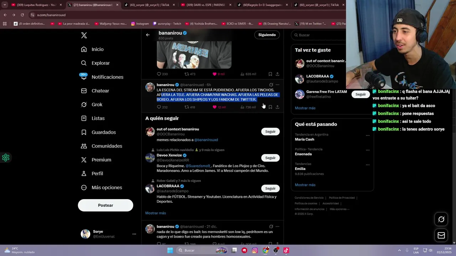This screenshot has width=456, height=256.
Task: Open the tab search dropdown in Chrome
Action: click(5, 5)
